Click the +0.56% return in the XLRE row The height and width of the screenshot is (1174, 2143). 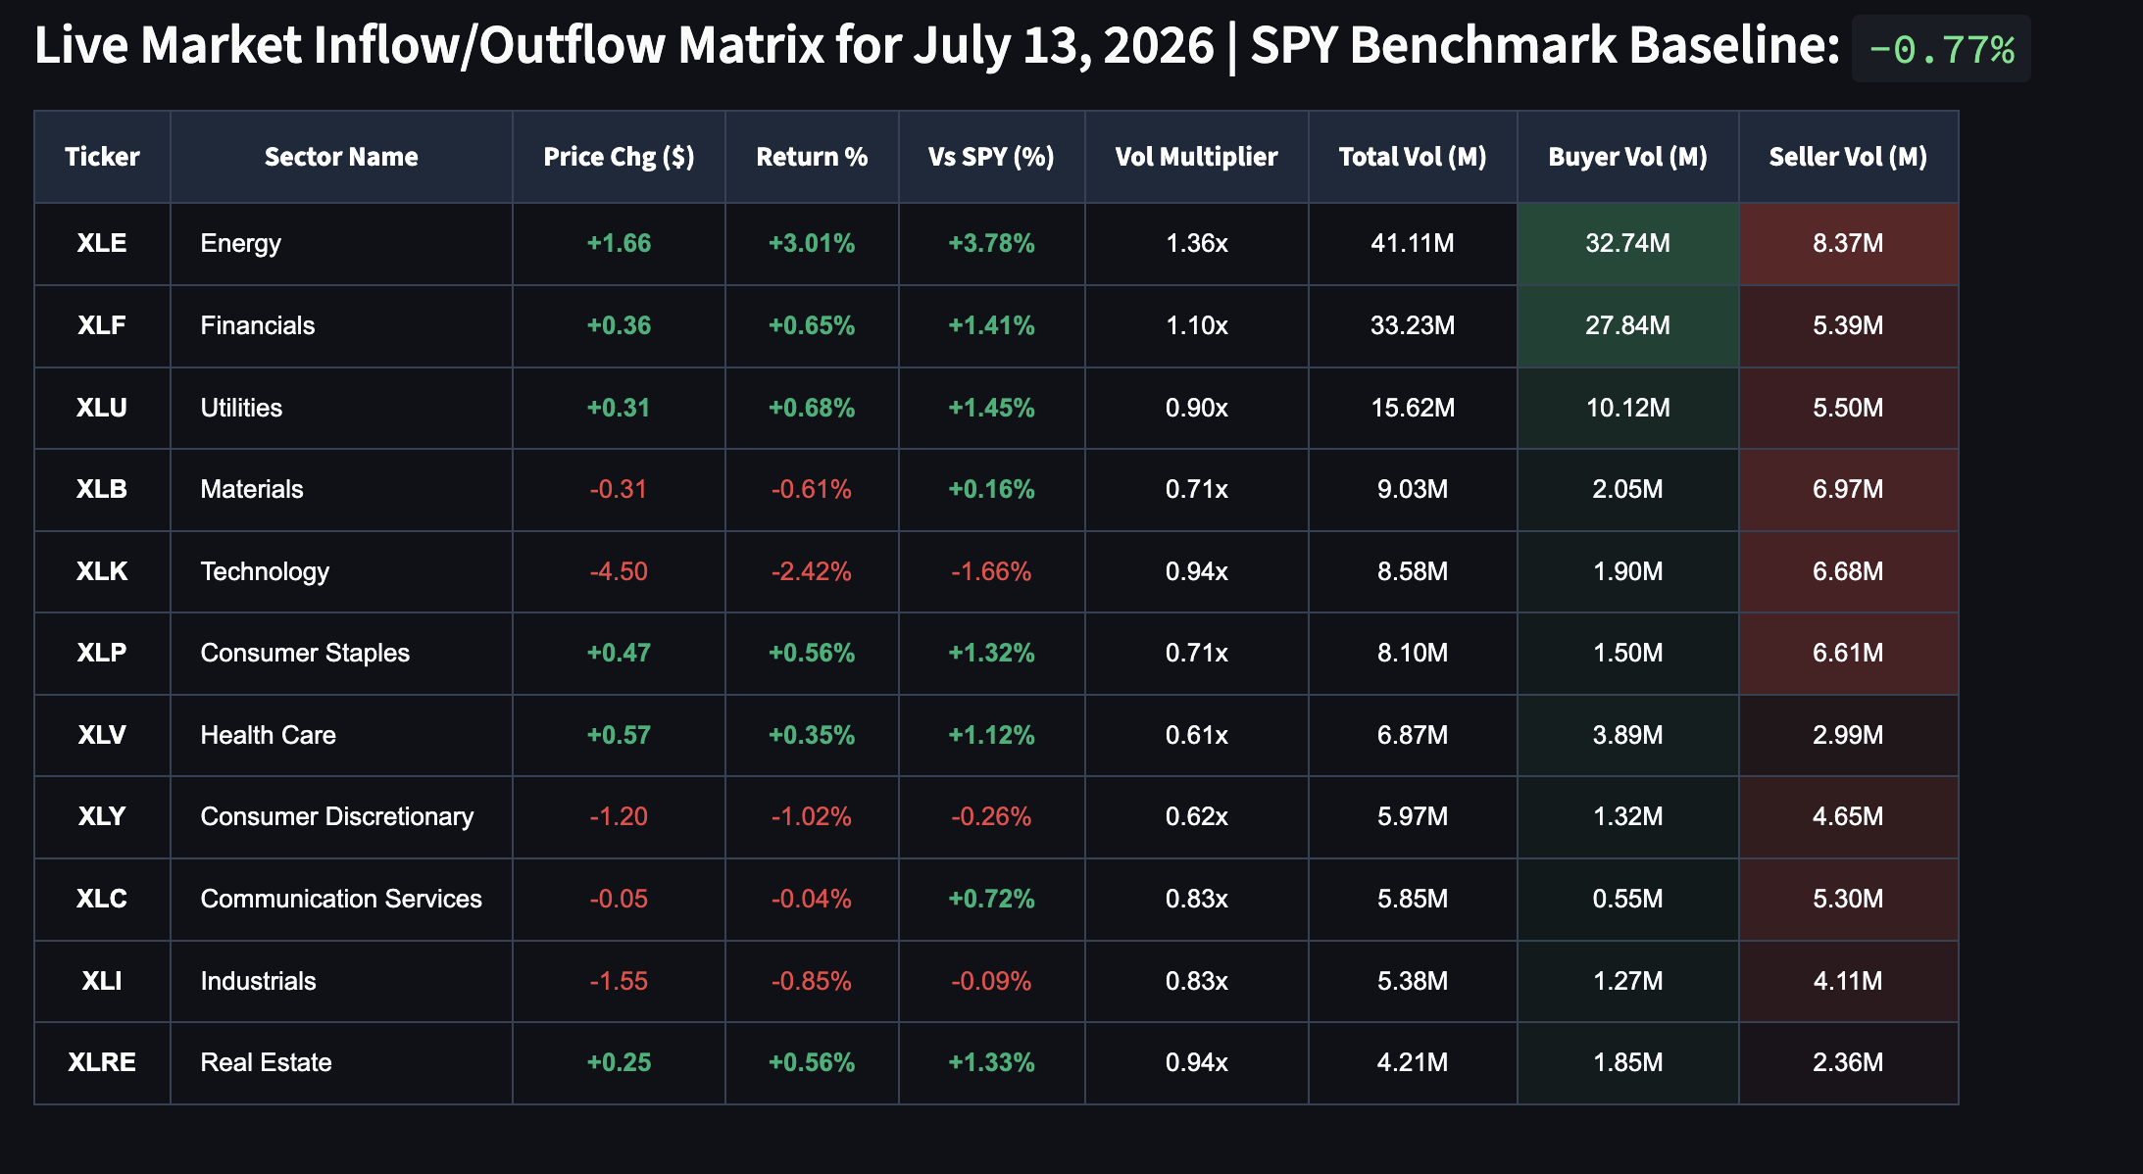(x=812, y=1062)
